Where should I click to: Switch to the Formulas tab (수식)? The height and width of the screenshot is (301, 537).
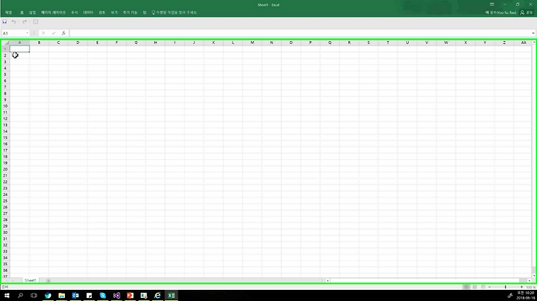click(x=75, y=13)
